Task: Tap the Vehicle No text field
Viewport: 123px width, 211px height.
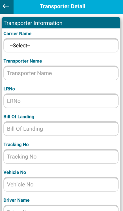Action: (x=61, y=184)
